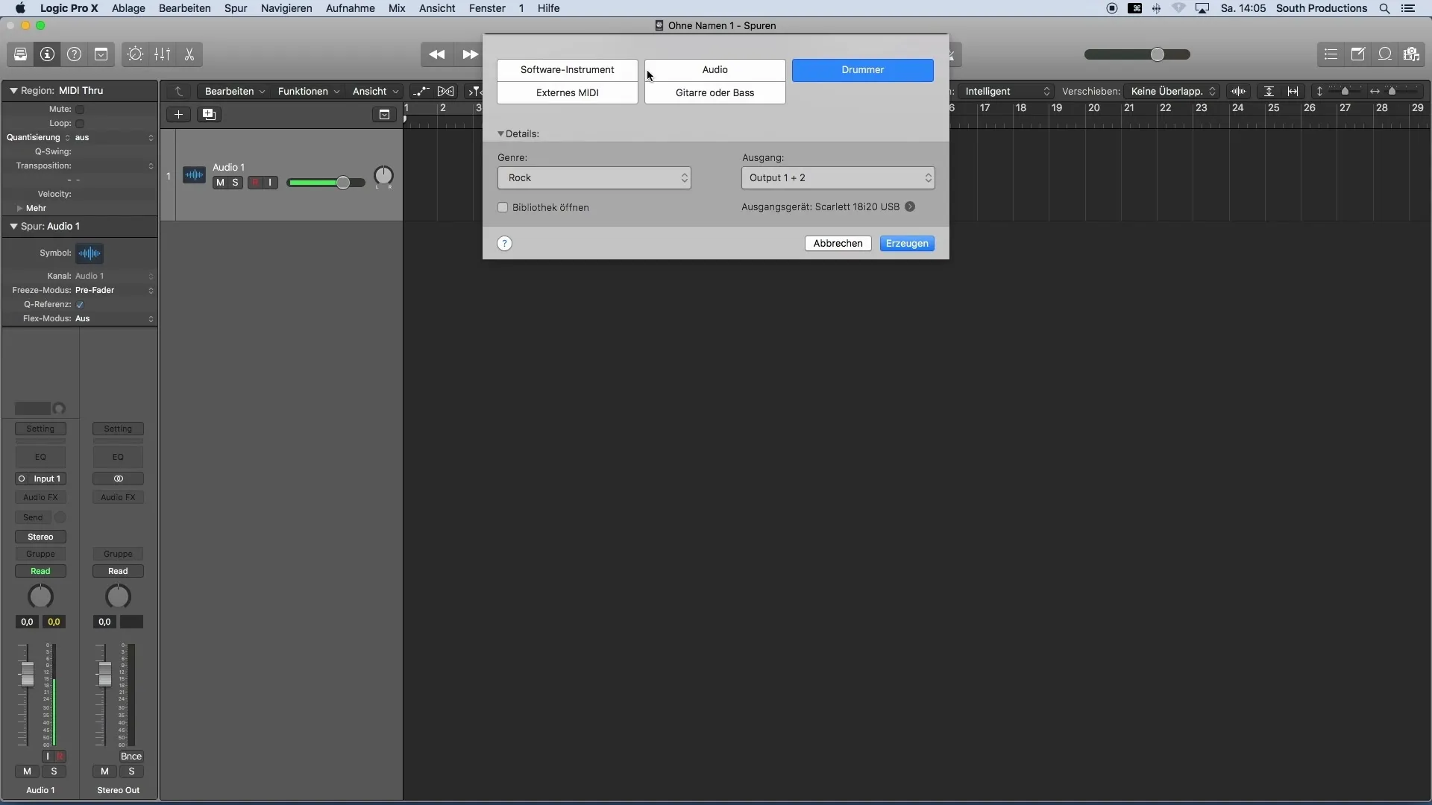Screen dimensions: 1432x805
Task: Open the Editors scissors icon
Action: [189, 54]
